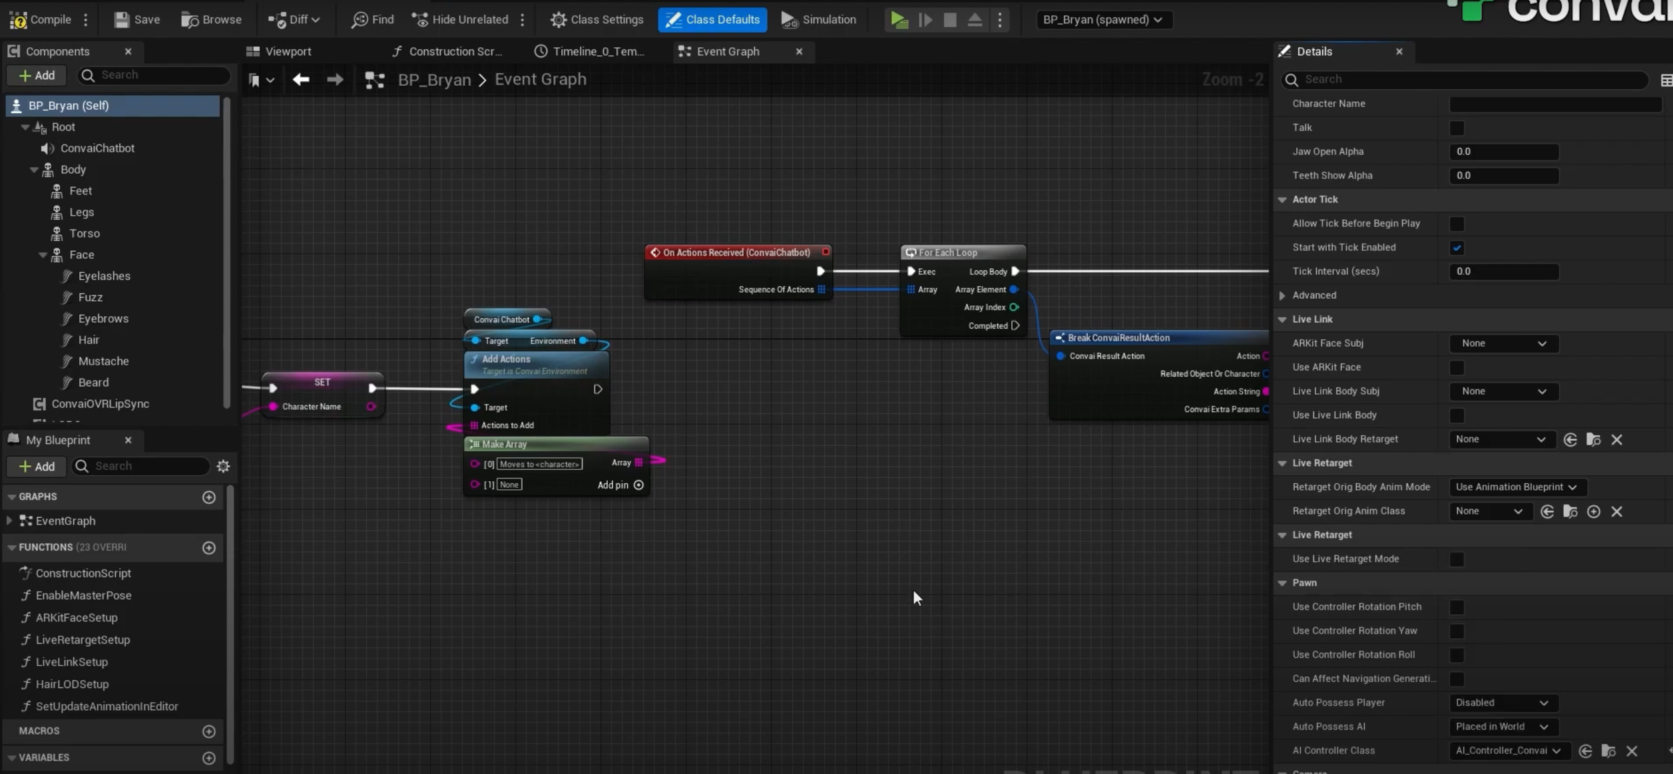Enable the Use ARKit Face checkbox
The height and width of the screenshot is (774, 1673).
click(1457, 367)
